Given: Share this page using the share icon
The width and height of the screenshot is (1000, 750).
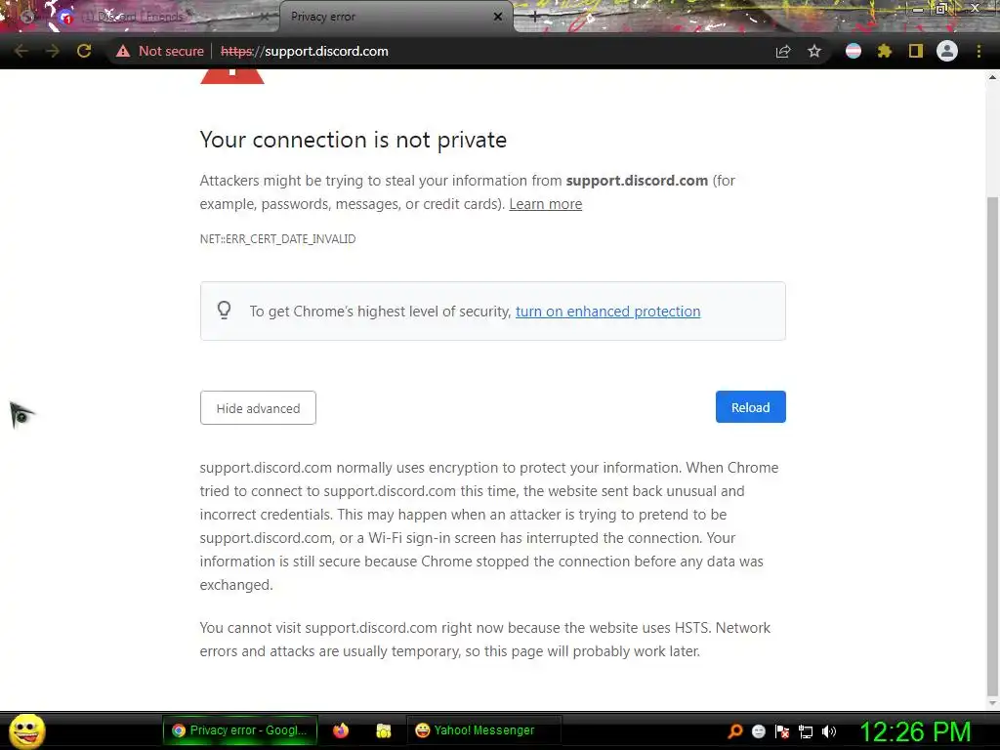Looking at the screenshot, I should click(783, 51).
